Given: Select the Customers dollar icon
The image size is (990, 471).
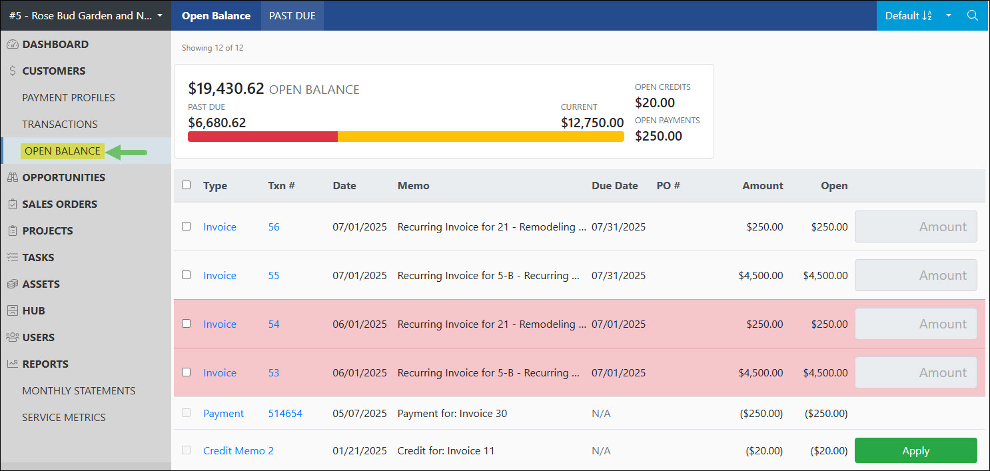Looking at the screenshot, I should point(12,71).
